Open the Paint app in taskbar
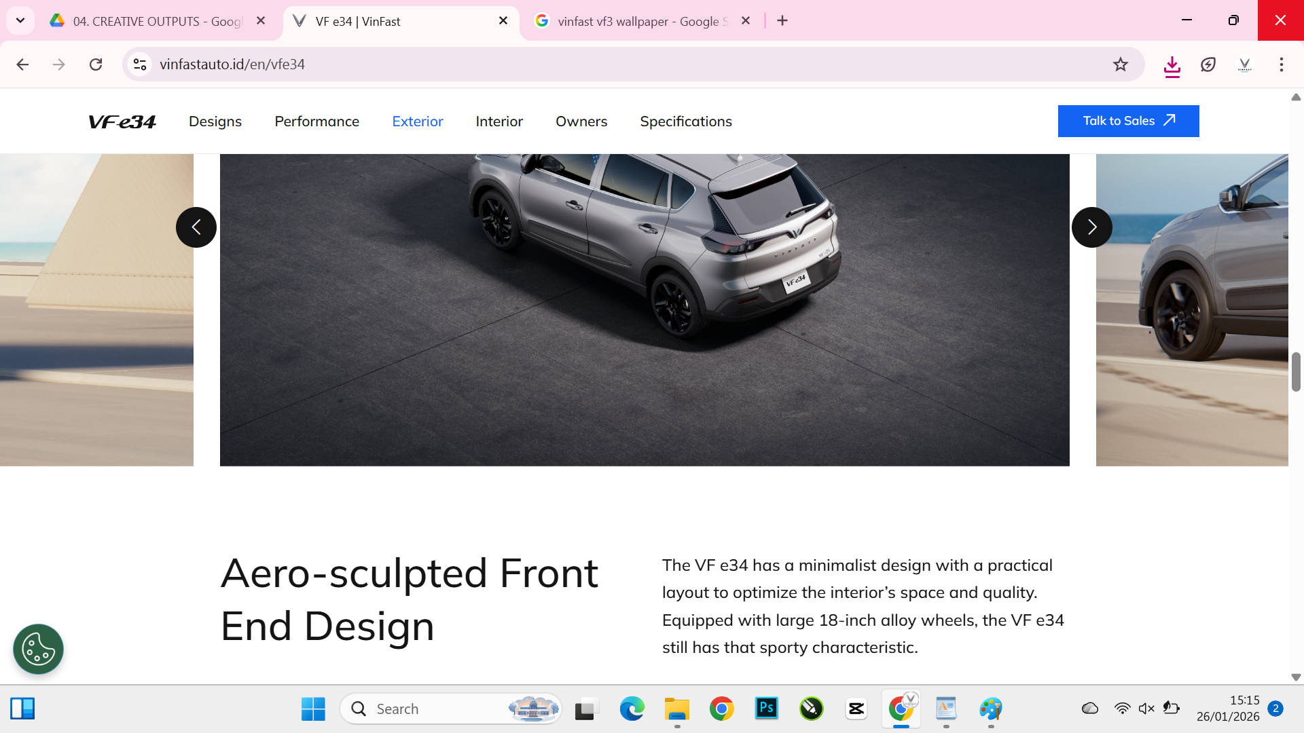 click(991, 709)
